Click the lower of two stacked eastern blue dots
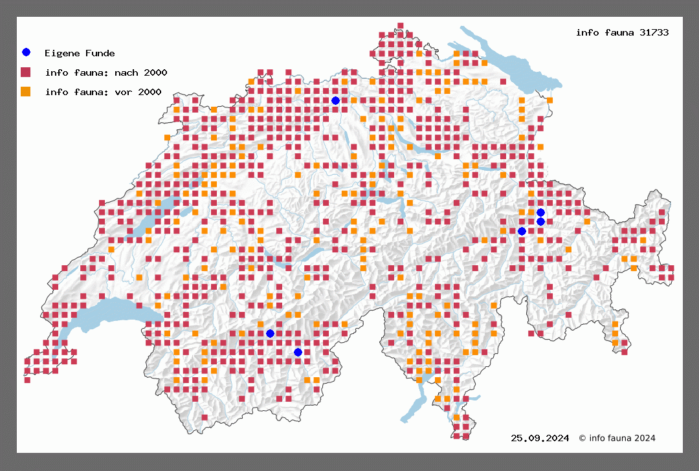699x471 pixels. (x=540, y=222)
